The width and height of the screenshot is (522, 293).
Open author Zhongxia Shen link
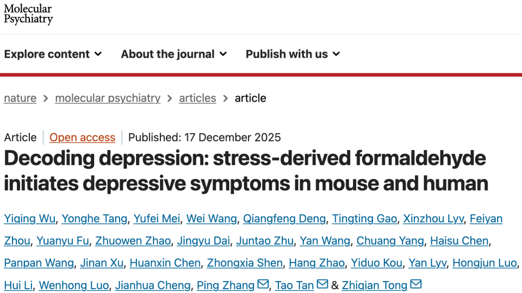pyautogui.click(x=245, y=263)
